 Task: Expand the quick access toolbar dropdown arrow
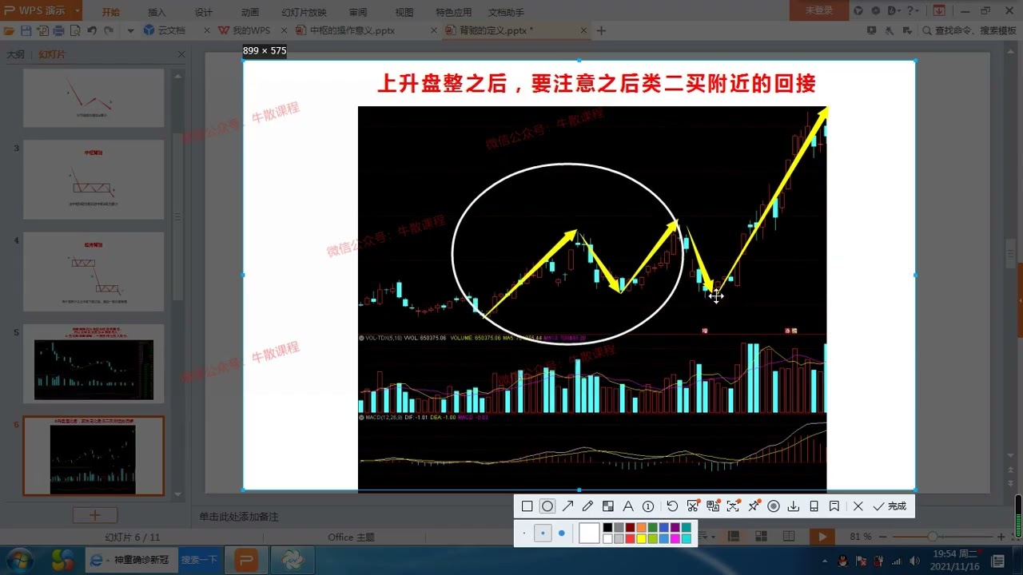coord(130,30)
